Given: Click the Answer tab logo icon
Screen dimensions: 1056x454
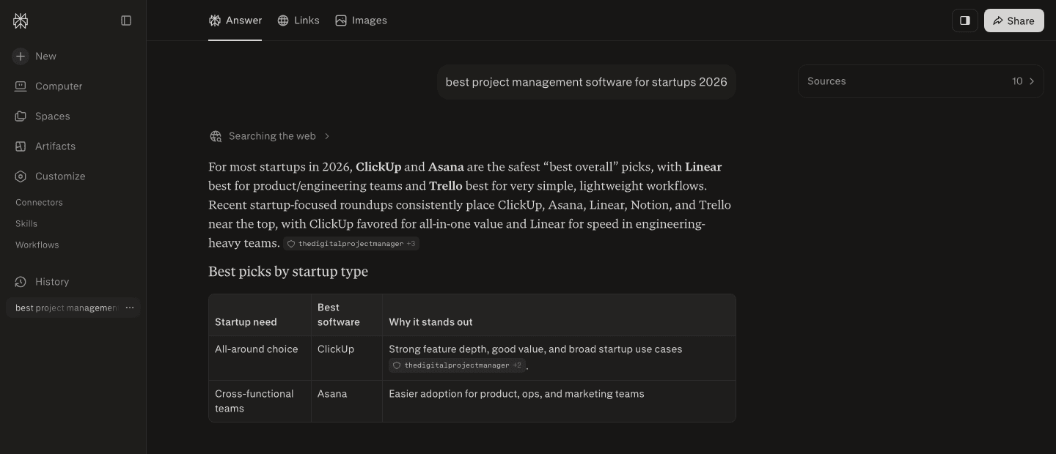Looking at the screenshot, I should point(215,21).
